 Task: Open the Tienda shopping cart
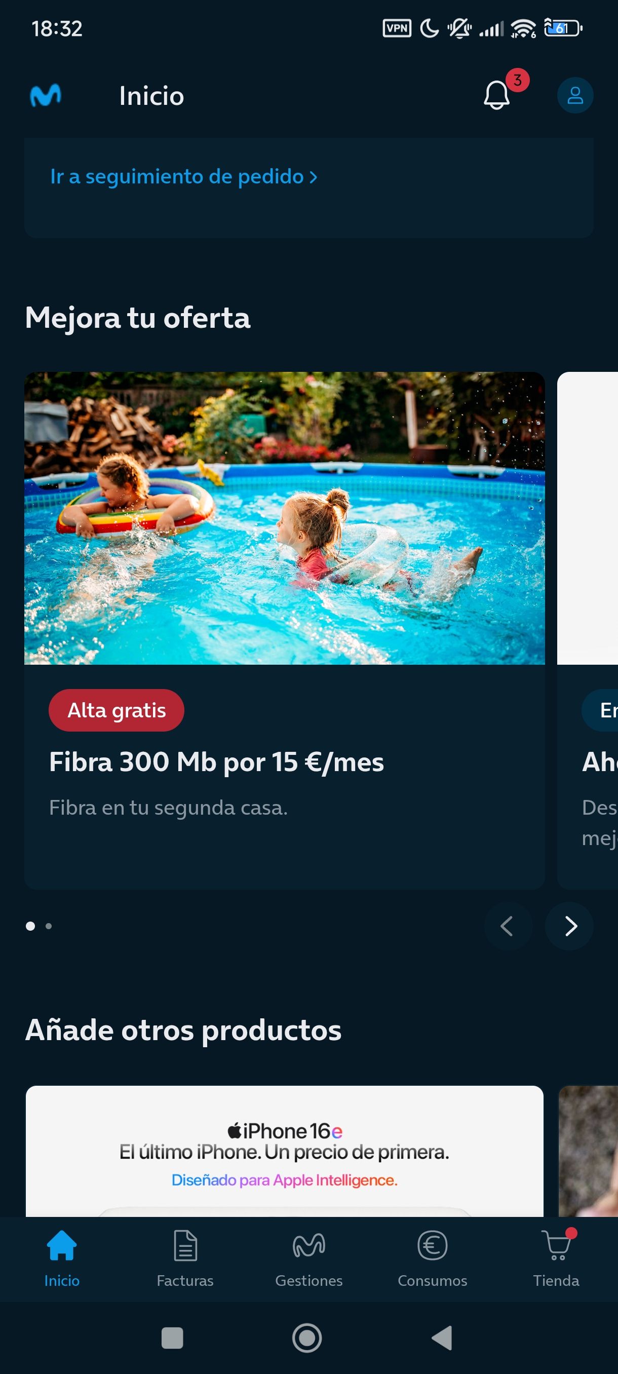[x=556, y=1245]
